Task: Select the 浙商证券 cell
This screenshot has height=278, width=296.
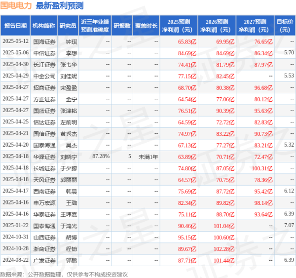Action: [44, 249]
